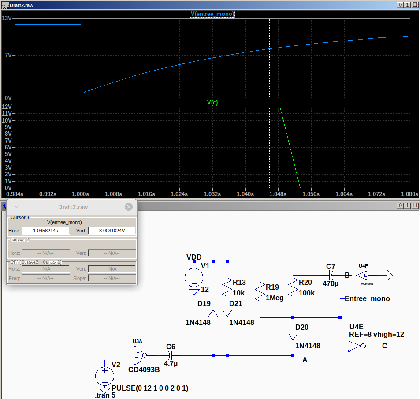Click the 12V axis label in lower plot

tap(7, 107)
